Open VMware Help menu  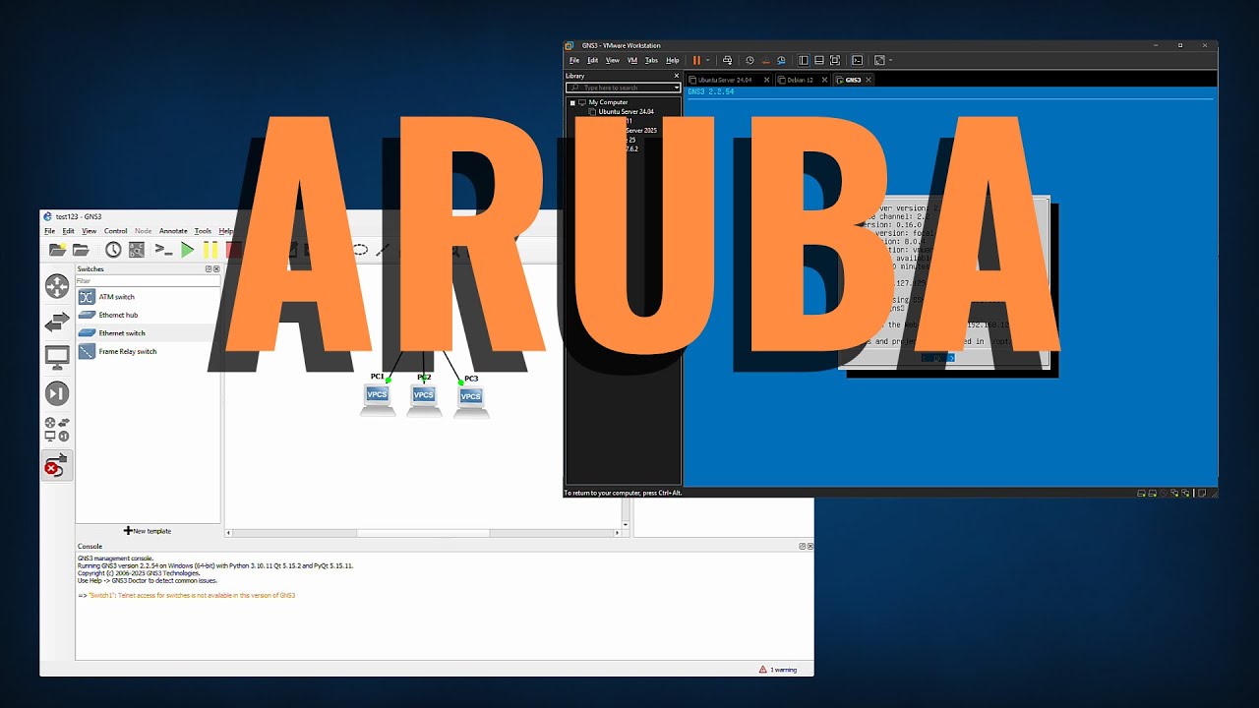click(673, 60)
